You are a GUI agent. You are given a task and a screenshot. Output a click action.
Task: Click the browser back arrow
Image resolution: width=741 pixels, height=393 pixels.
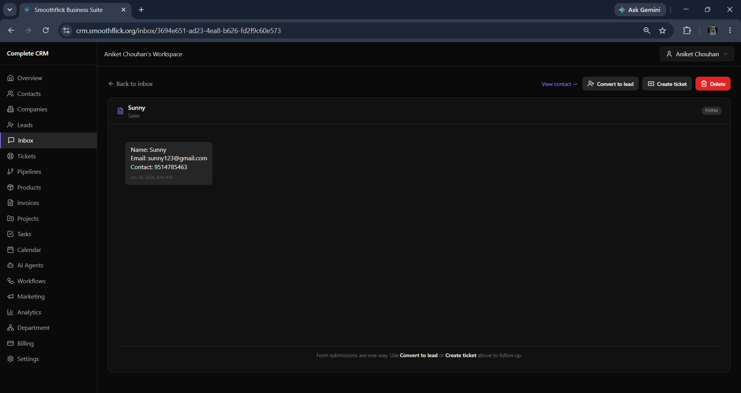pos(11,30)
